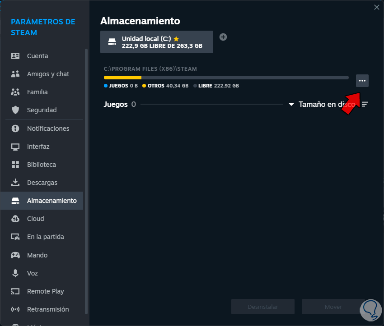Open the Interfaz monitor icon
384x326 pixels.
click(x=15, y=147)
